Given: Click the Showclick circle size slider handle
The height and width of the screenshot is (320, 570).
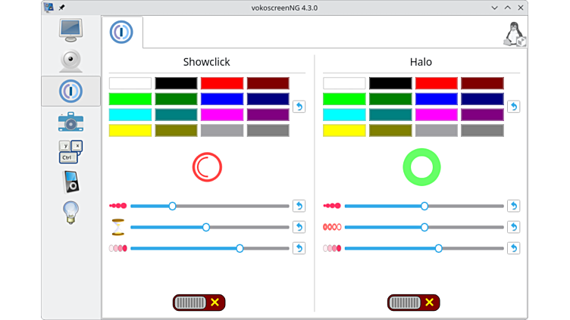Looking at the screenshot, I should click(172, 206).
